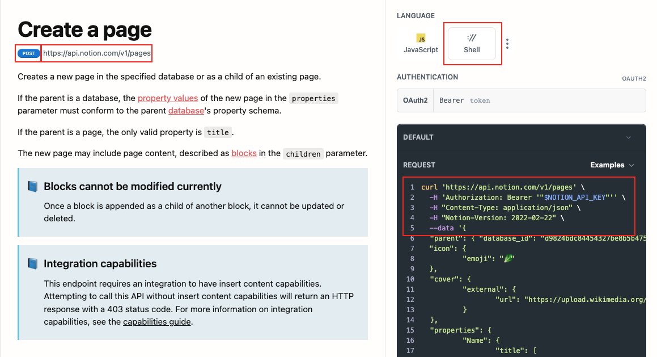Viewport: 657px width, 357px height.
Task: Click the "external" code line
Action: tap(489, 289)
